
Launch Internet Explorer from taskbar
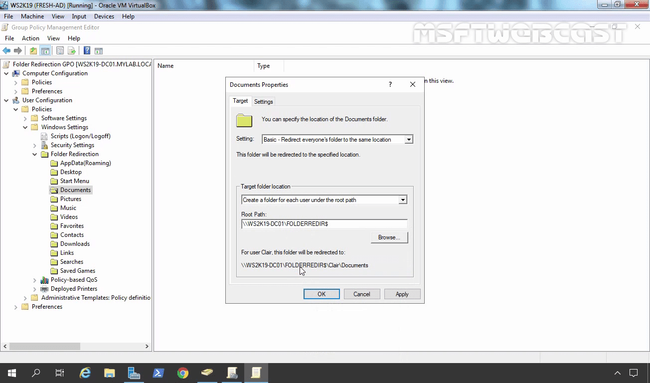(85, 373)
